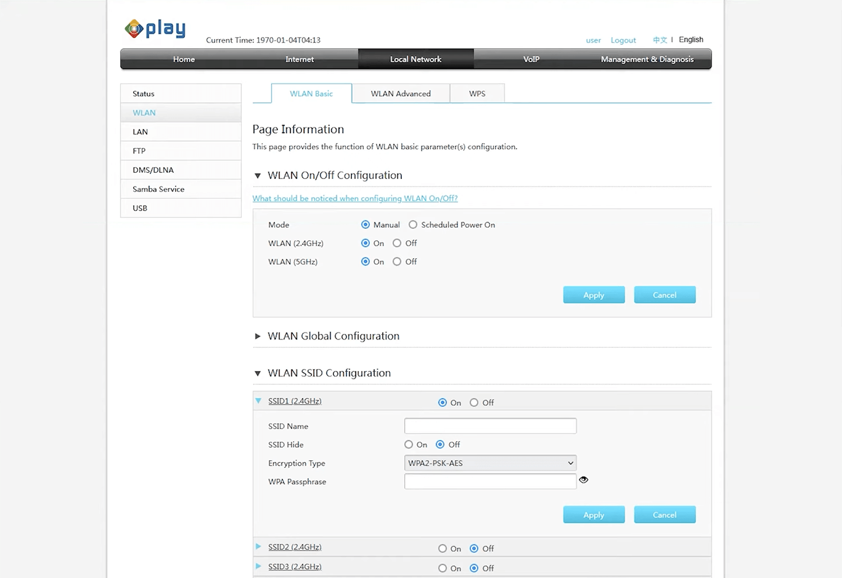Expand the SSID3 (2.4GHz) arrow

pyautogui.click(x=258, y=566)
